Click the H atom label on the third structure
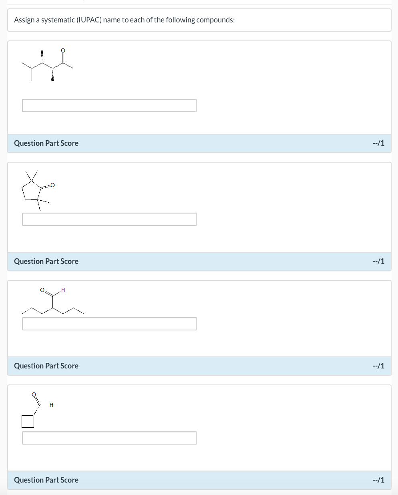 (63, 290)
